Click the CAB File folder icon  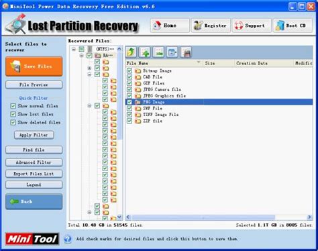138,77
